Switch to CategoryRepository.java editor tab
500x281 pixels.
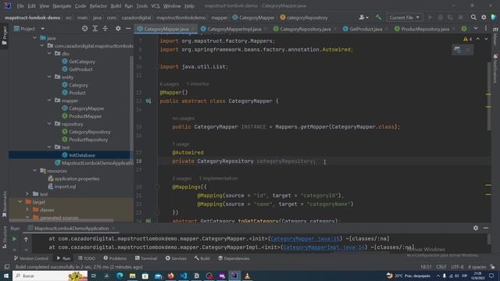305,29
